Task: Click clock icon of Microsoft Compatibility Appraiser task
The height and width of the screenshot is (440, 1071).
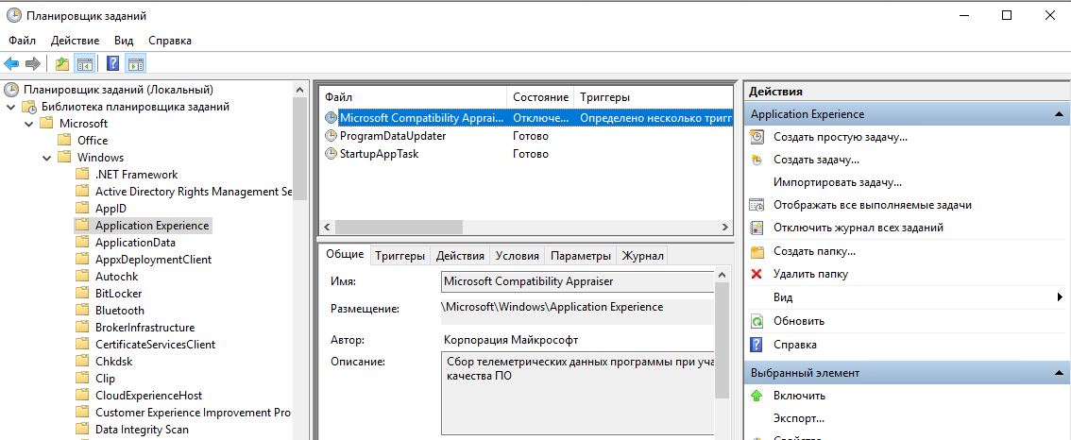Action: click(x=331, y=118)
